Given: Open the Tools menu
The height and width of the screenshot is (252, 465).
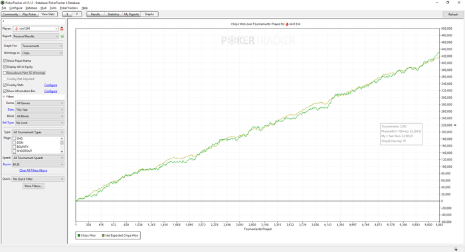Looking at the screenshot, I should tap(53, 8).
